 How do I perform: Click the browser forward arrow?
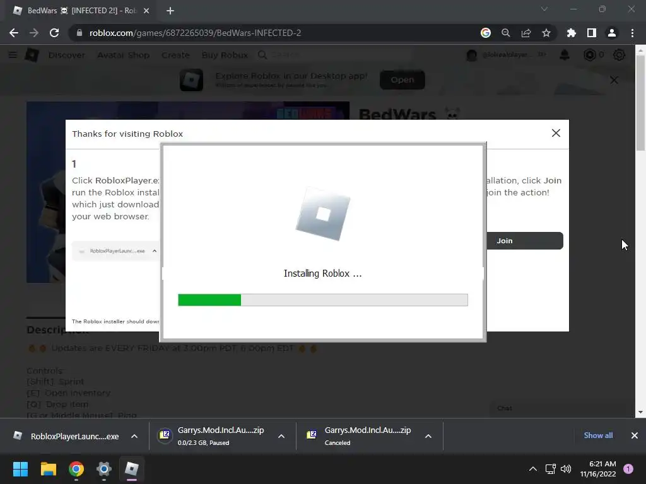[34, 33]
